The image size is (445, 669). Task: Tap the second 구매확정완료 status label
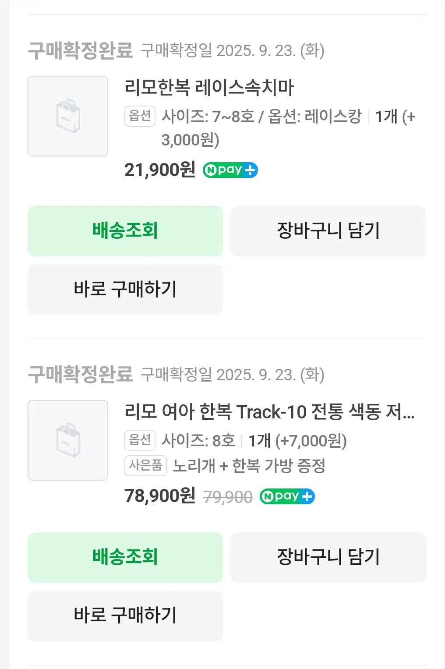click(x=80, y=375)
